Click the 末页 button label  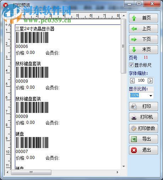146,49
